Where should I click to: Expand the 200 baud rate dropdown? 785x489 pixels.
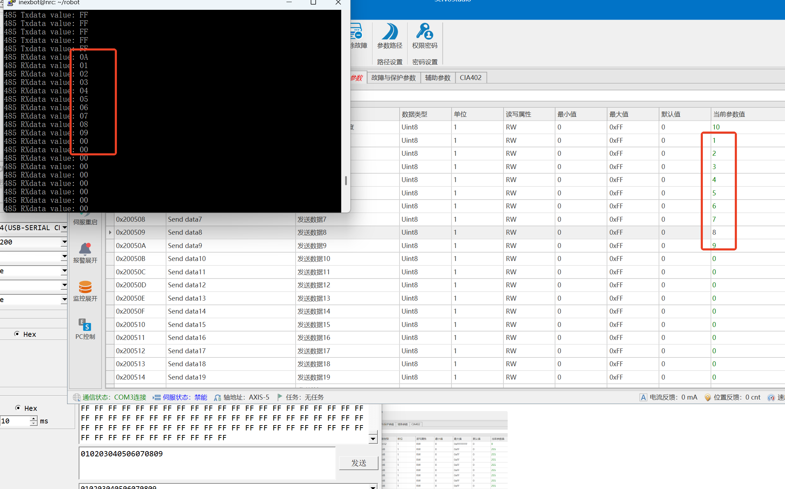64,242
